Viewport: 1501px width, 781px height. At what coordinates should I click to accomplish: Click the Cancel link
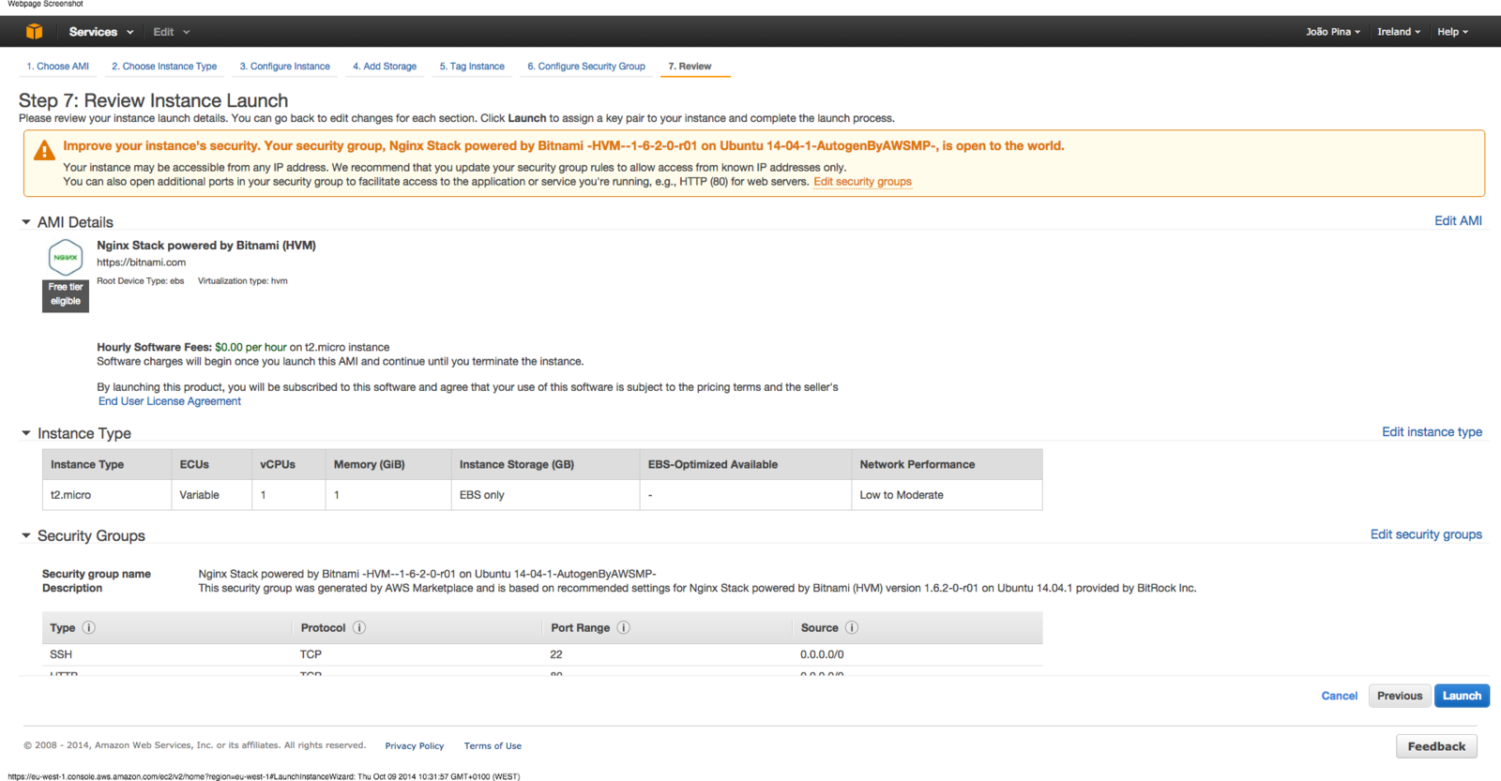tap(1339, 696)
